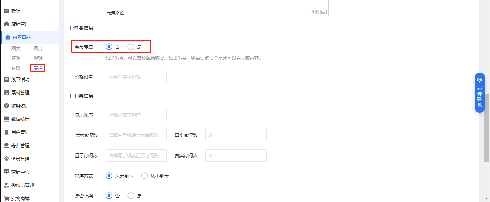Click 字数统计 in editor footer

click(319, 13)
